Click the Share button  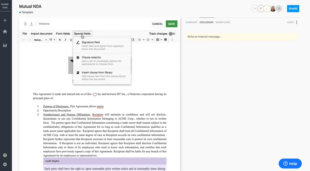click(293, 9)
